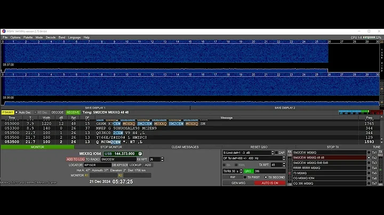Click the Tx6 button
Screen dimensions: 384x215
pyautogui.click(x=374, y=178)
